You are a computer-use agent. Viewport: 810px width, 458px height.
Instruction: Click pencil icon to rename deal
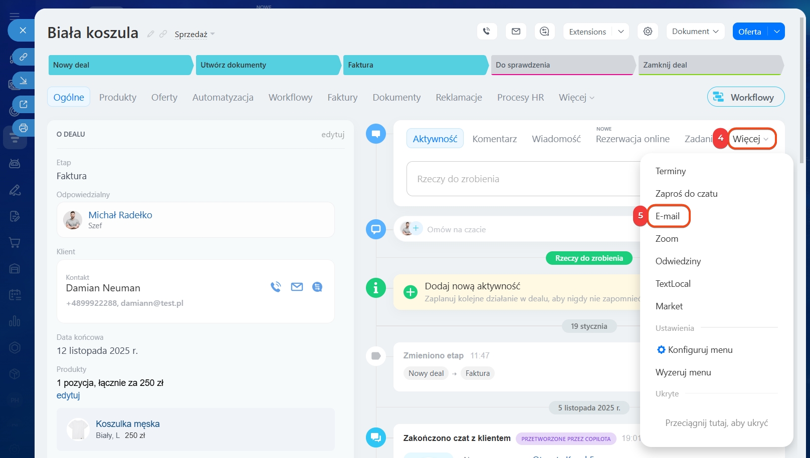(150, 34)
